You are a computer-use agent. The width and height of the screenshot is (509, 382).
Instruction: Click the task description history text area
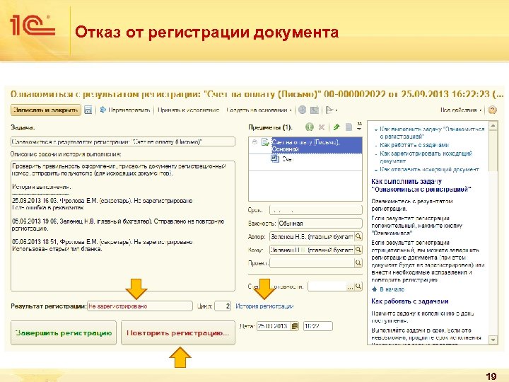tap(123, 226)
